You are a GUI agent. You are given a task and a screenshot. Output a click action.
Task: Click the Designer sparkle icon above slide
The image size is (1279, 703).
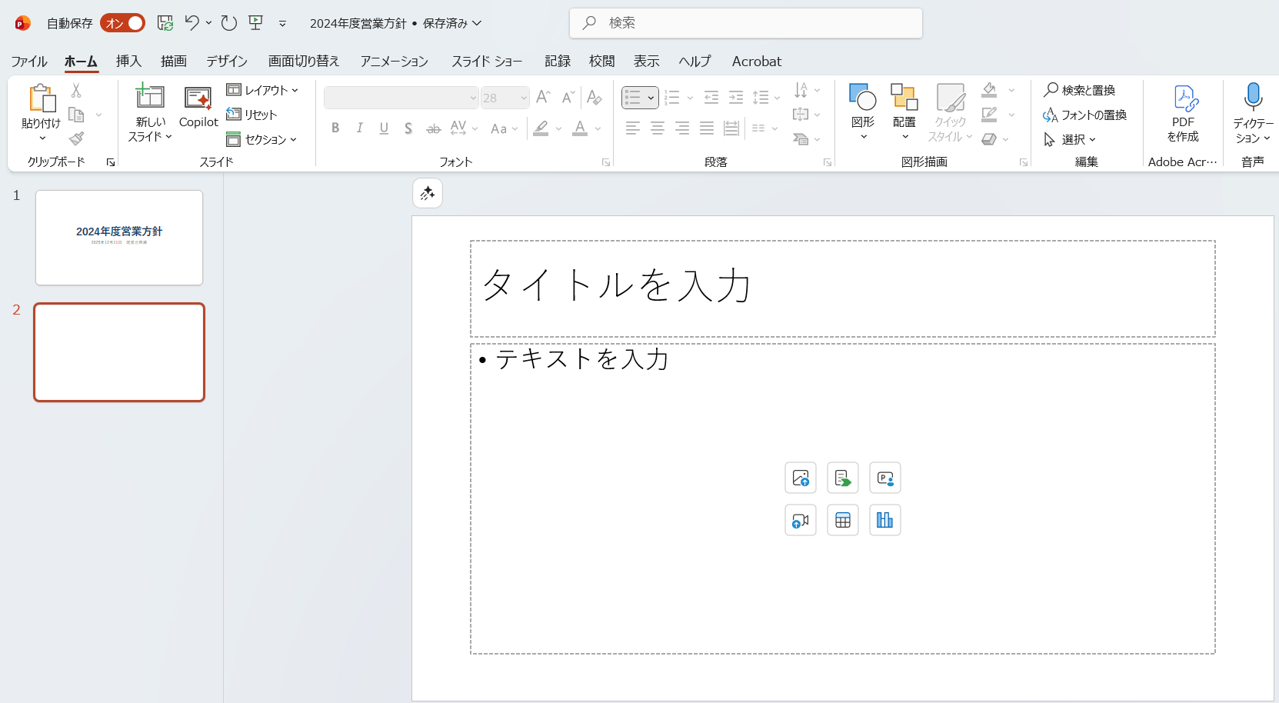click(428, 194)
